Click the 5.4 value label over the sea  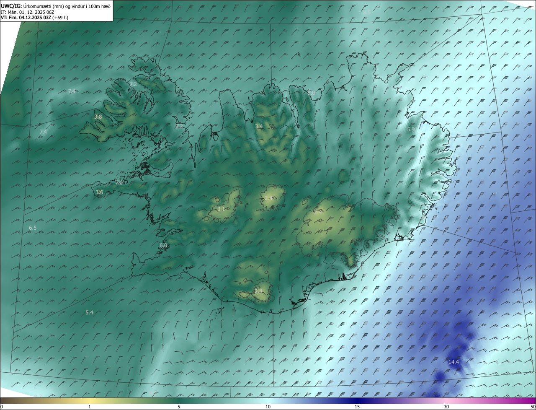click(x=89, y=313)
